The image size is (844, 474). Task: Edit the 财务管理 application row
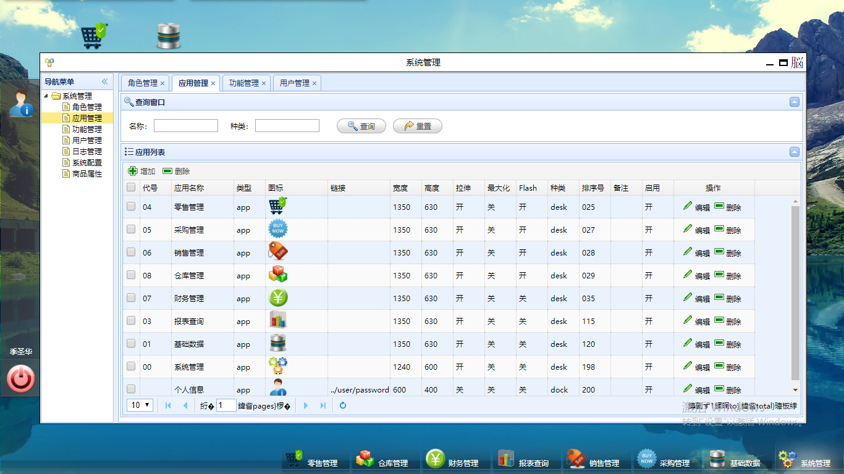(x=697, y=298)
